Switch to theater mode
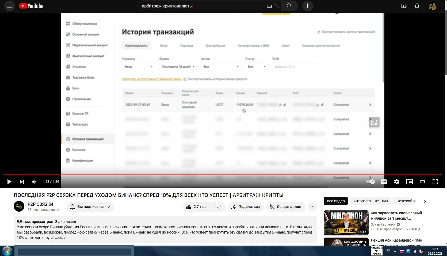The height and width of the screenshot is (256, 447). (x=422, y=182)
